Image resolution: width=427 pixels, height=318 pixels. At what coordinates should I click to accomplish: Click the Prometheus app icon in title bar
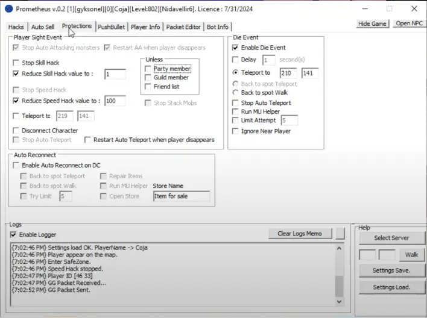tap(8, 8)
